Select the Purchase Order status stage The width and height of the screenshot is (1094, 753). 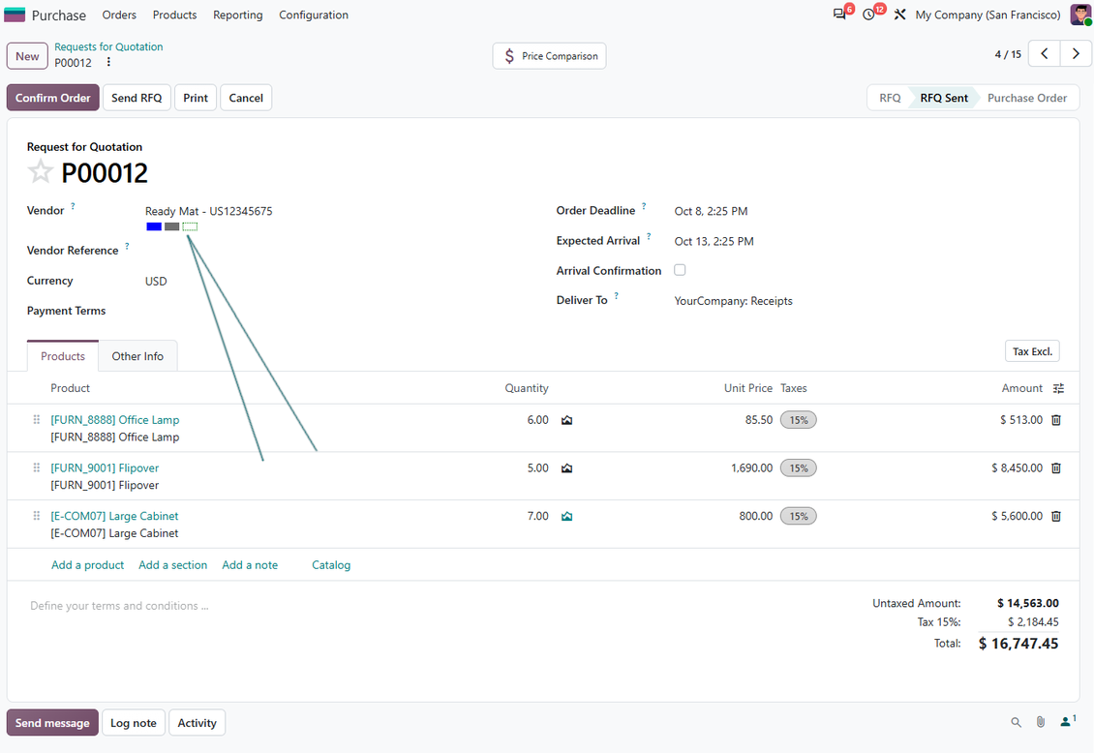pyautogui.click(x=1027, y=99)
